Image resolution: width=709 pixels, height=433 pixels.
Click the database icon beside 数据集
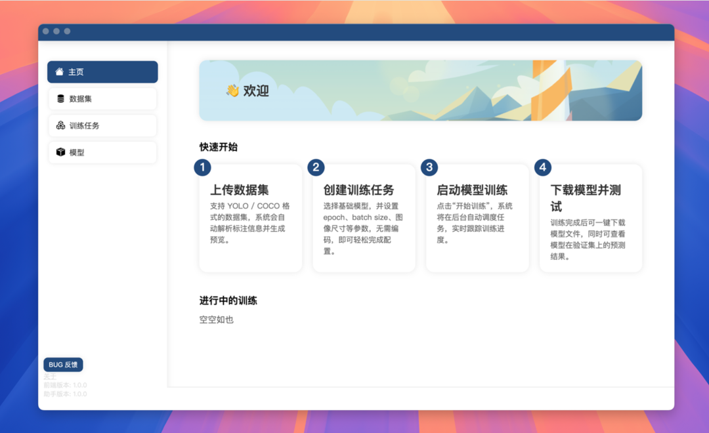(60, 98)
